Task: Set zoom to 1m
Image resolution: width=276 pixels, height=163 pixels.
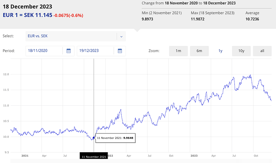Action: pyautogui.click(x=178, y=51)
